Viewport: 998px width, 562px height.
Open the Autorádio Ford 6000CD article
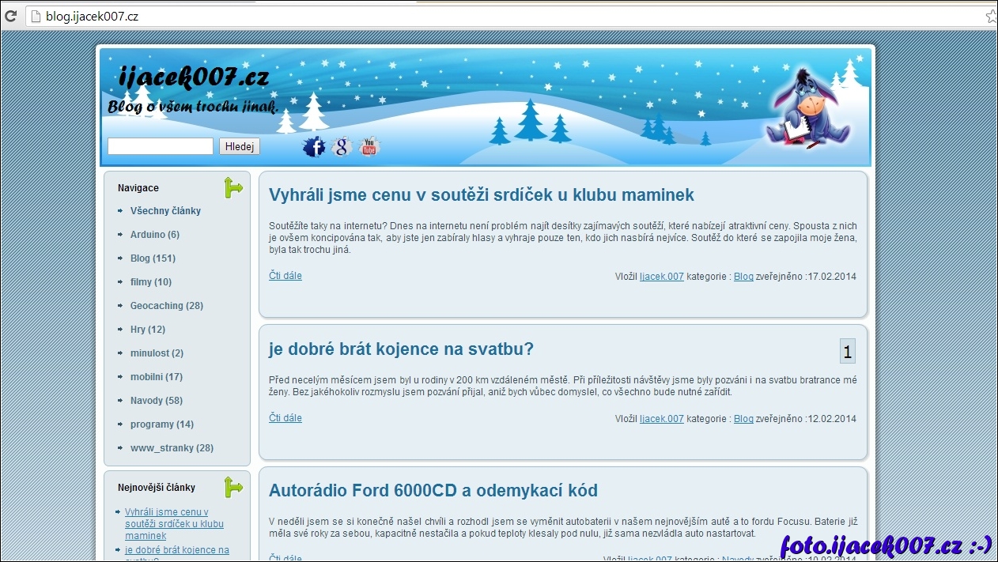[x=433, y=491]
